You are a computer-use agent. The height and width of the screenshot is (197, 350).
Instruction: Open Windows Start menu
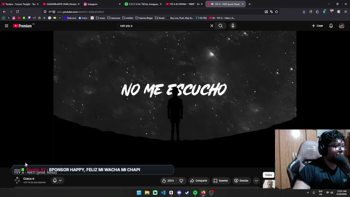pyautogui.click(x=139, y=193)
